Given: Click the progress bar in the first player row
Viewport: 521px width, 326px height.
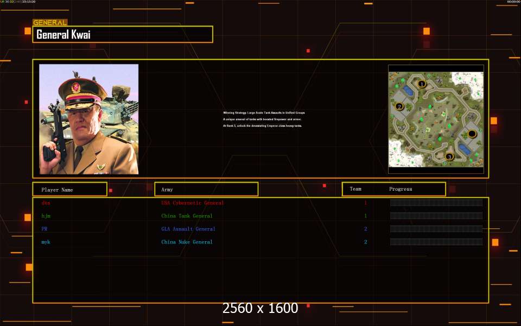Looking at the screenshot, I should point(436,203).
